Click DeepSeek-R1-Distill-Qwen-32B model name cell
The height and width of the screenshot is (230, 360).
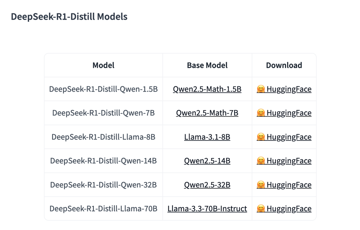click(103, 185)
